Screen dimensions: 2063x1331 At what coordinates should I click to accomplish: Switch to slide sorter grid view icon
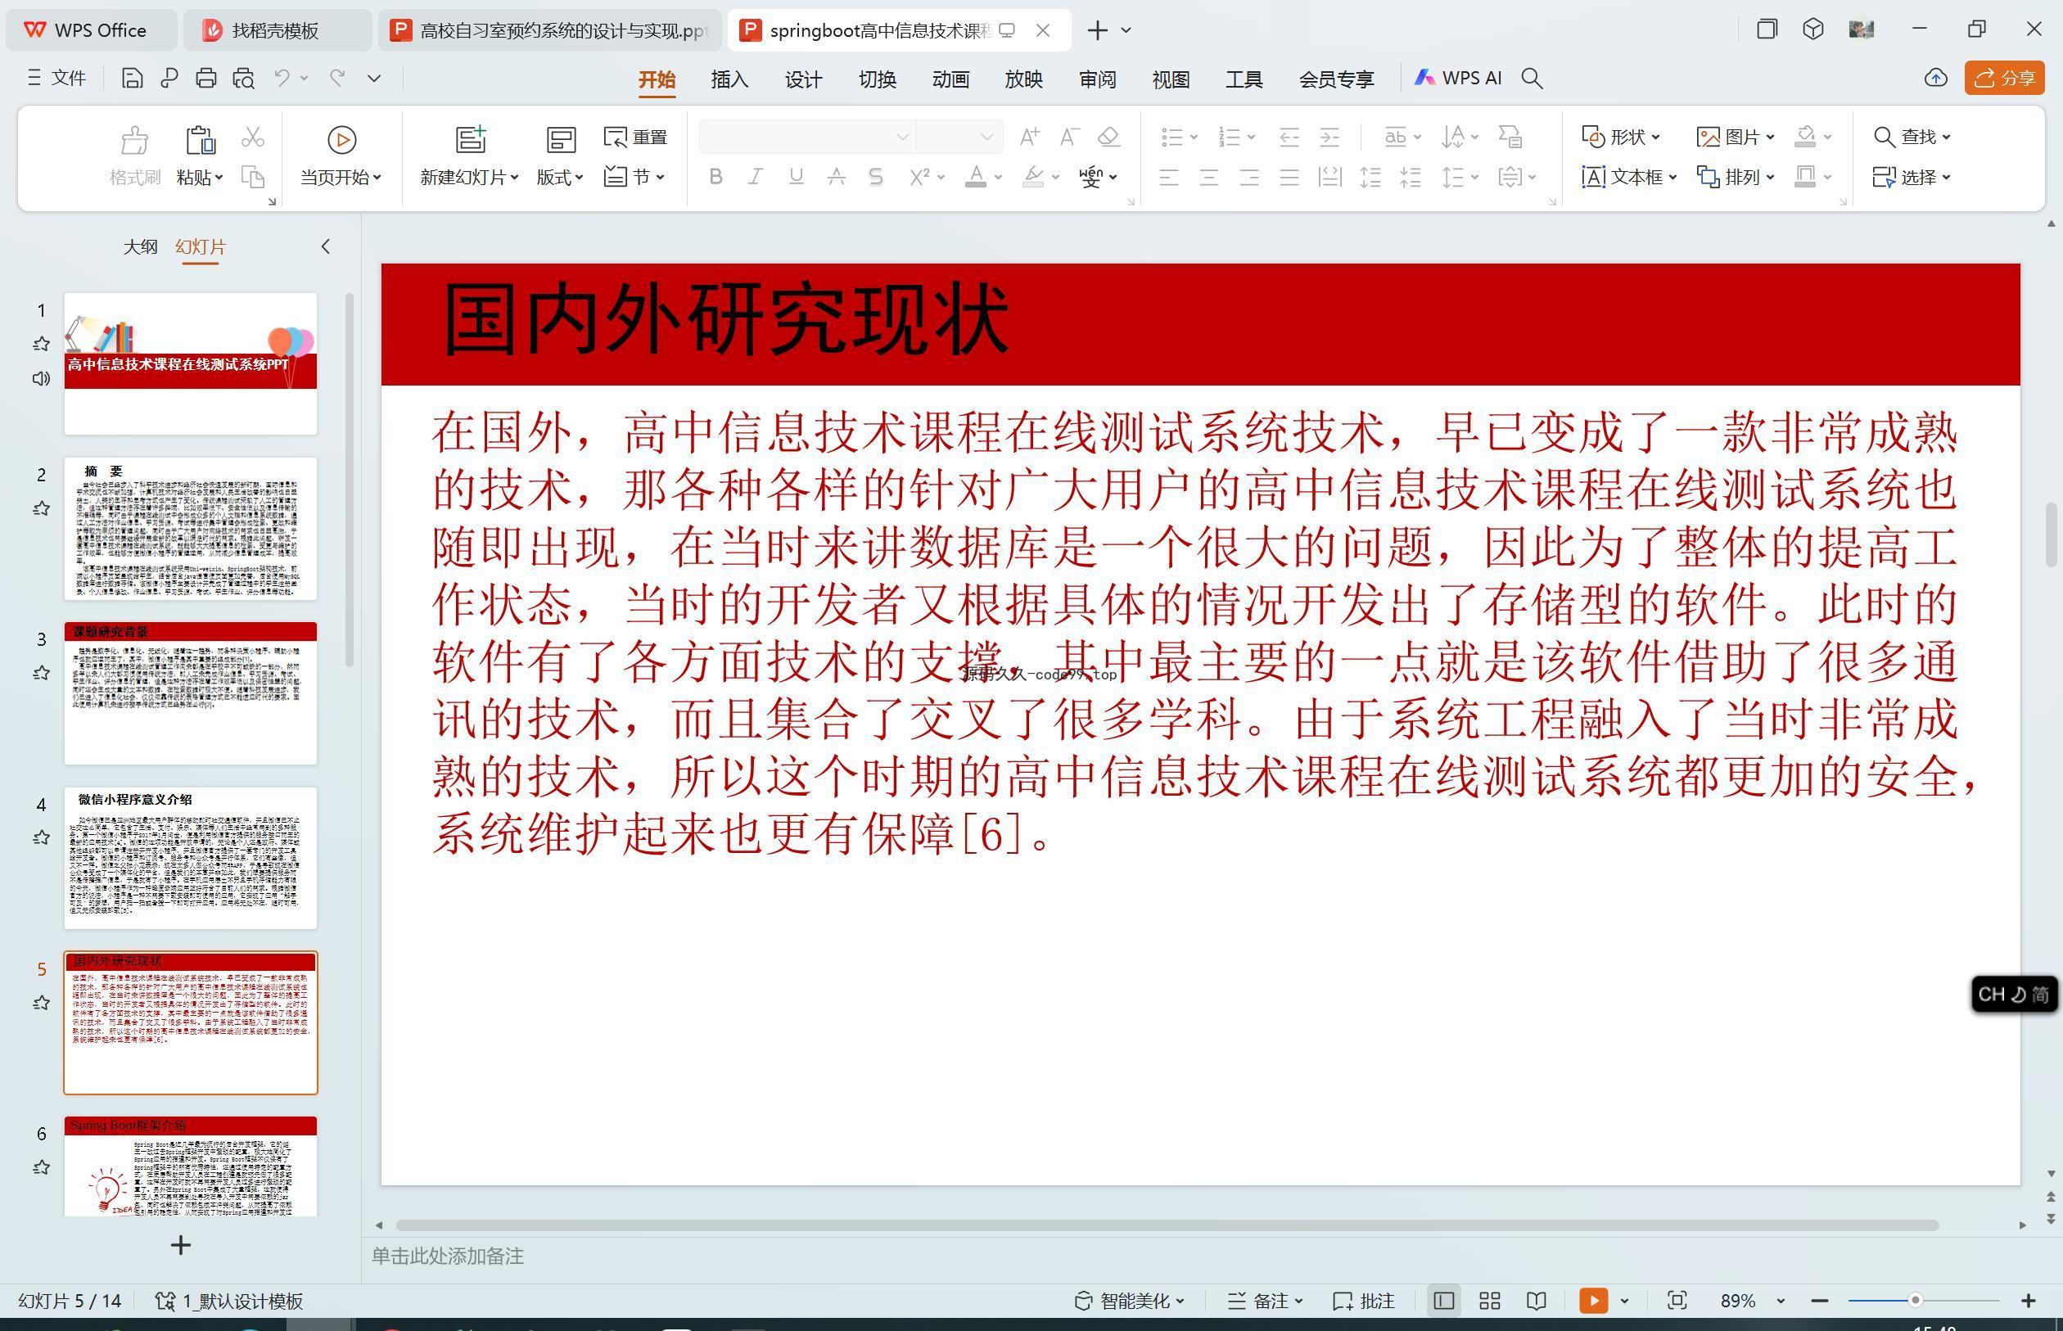click(x=1489, y=1301)
